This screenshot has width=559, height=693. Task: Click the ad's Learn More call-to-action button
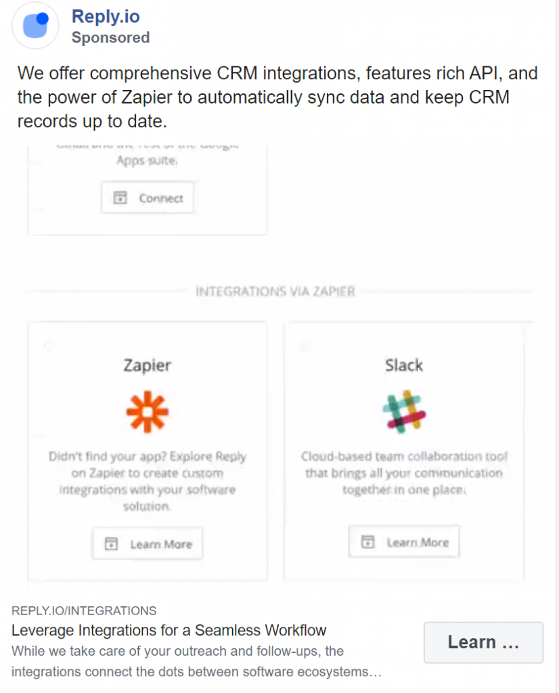tap(483, 642)
